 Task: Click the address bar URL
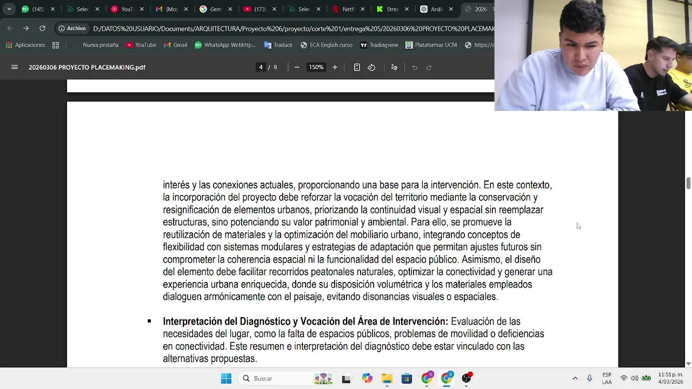point(293,29)
